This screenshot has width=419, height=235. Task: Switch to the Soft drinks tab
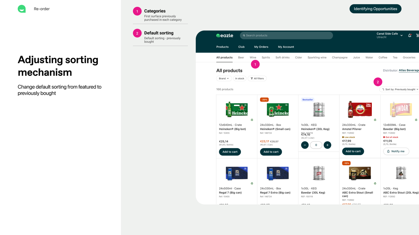click(x=282, y=57)
